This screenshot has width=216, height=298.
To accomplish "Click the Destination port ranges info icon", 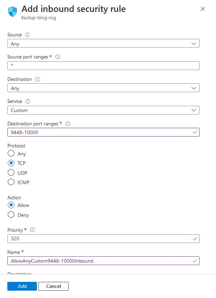I will pyautogui.click(x=68, y=124).
